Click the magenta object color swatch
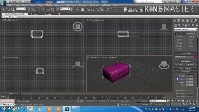Screen dimensions: 199x112 pyautogui.click(x=196, y=57)
